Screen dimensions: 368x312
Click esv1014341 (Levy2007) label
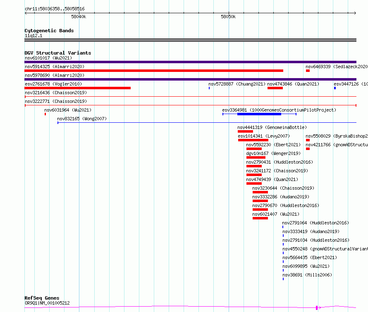pos(264,136)
